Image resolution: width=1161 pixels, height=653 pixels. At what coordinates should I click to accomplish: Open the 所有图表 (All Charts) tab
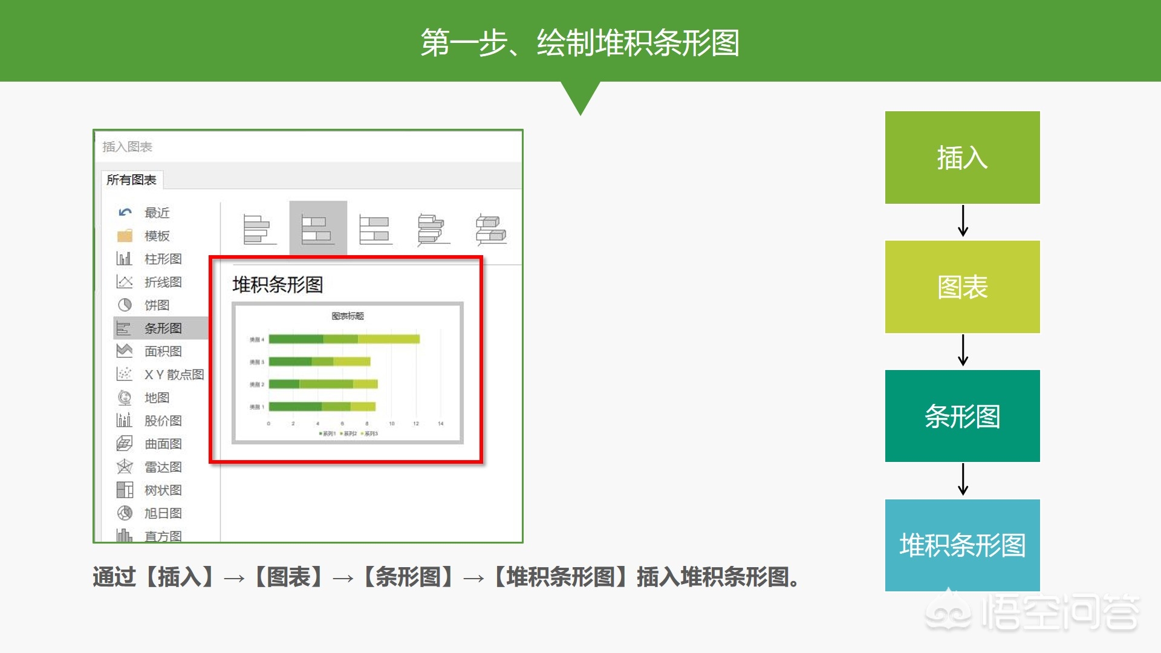[x=131, y=180]
